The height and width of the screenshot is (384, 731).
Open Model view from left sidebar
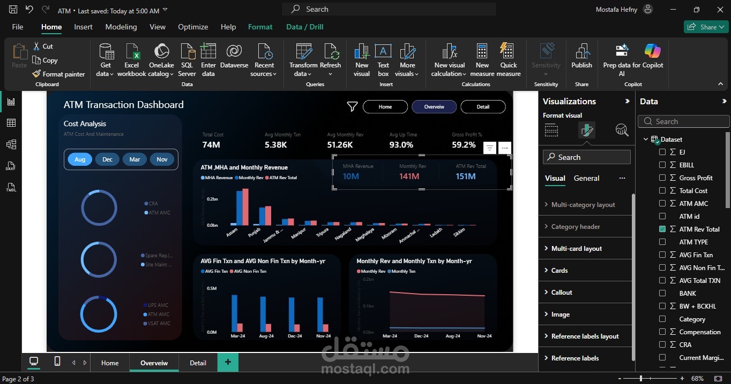pos(11,144)
